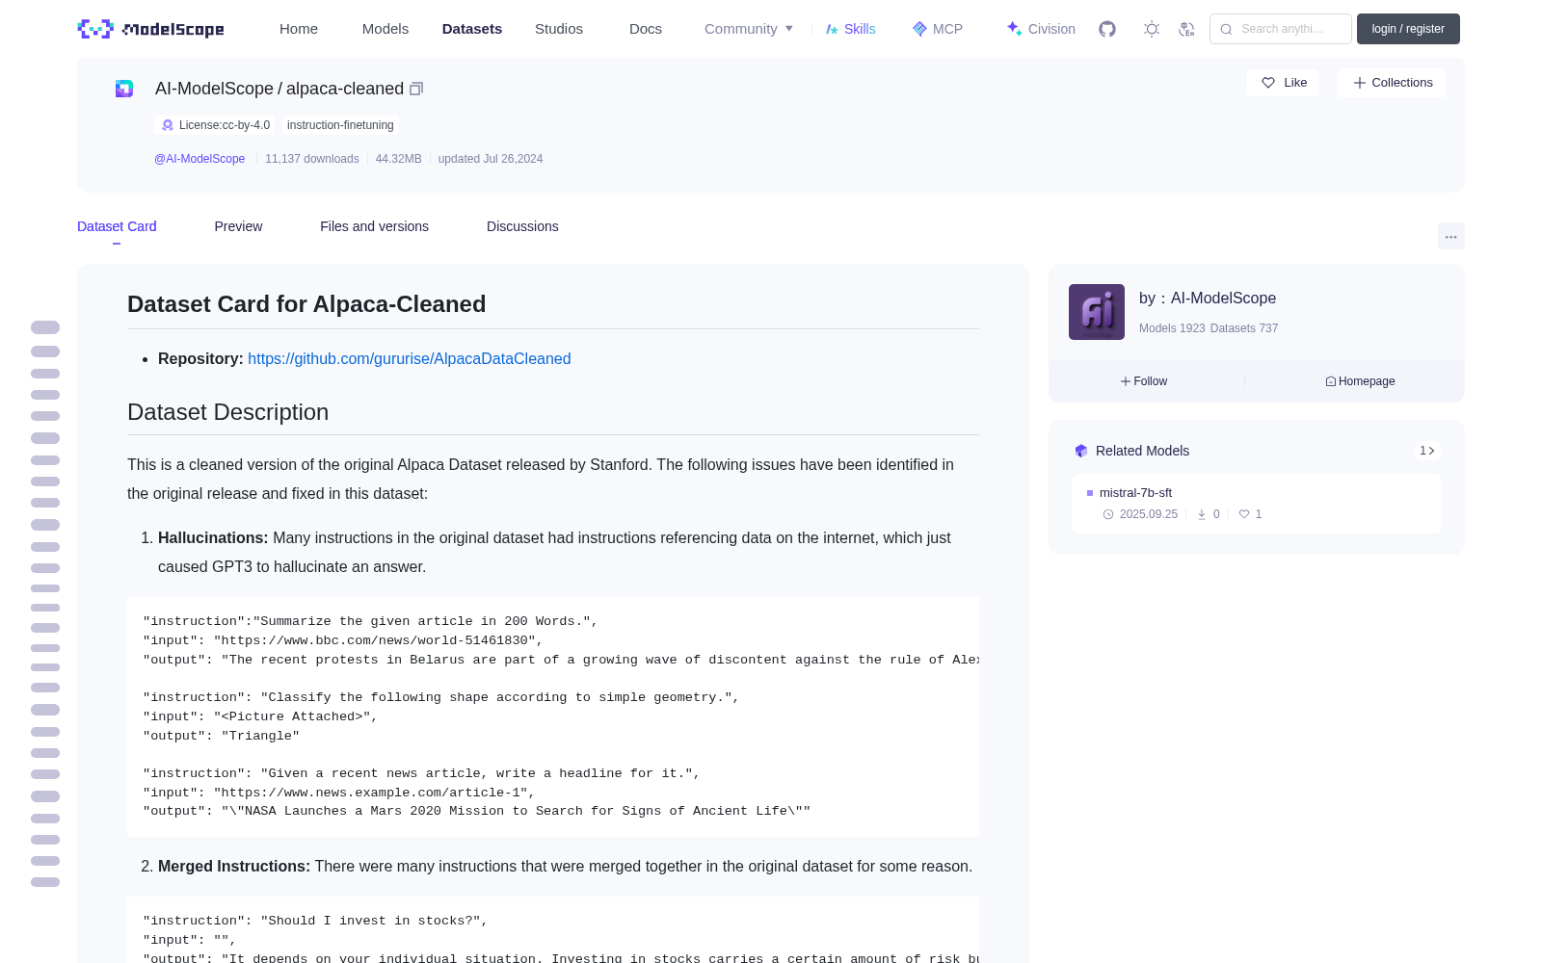The width and height of the screenshot is (1542, 963).
Task: Click the first outline marker in left sidebar
Action: (x=45, y=327)
